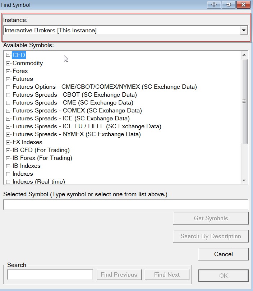Expand IB CFD (For Trading) node
Image resolution: width=253 pixels, height=291 pixels.
(8, 150)
